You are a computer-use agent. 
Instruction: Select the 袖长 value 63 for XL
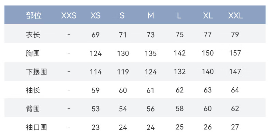[208, 90]
